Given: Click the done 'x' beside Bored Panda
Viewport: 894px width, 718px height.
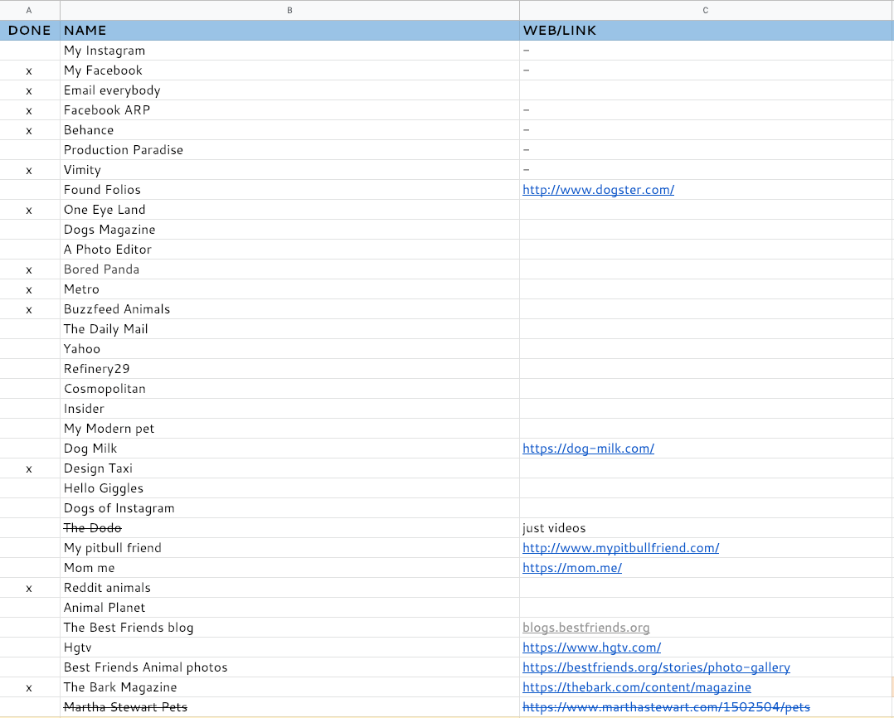Looking at the screenshot, I should point(29,270).
